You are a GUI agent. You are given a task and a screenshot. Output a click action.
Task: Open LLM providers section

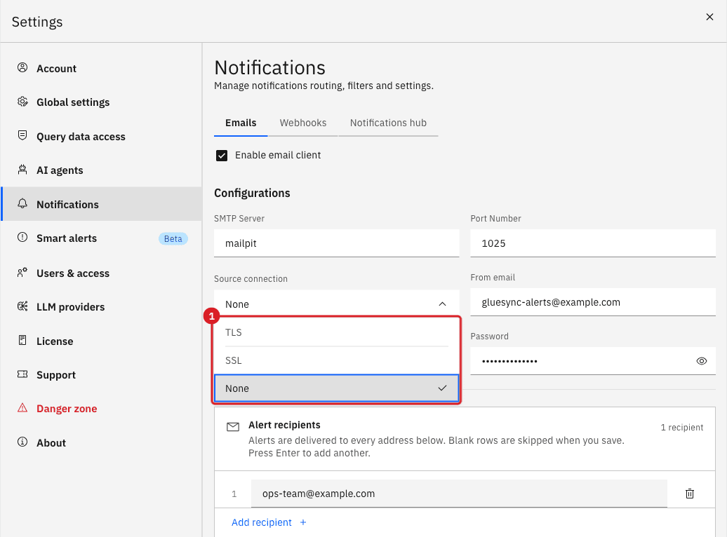point(101,307)
